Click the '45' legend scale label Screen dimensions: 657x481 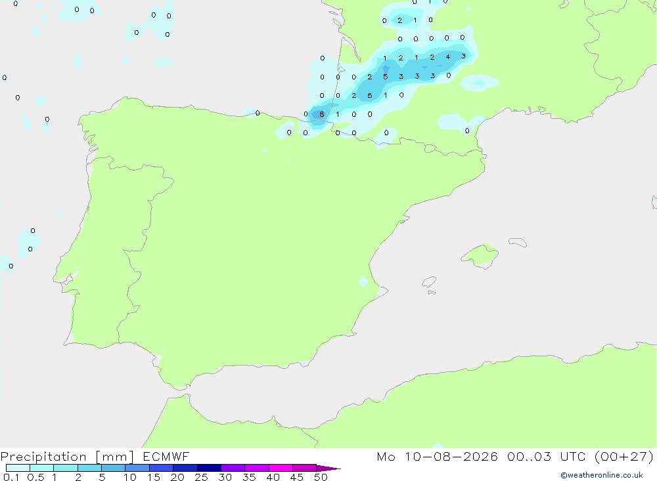297,477
